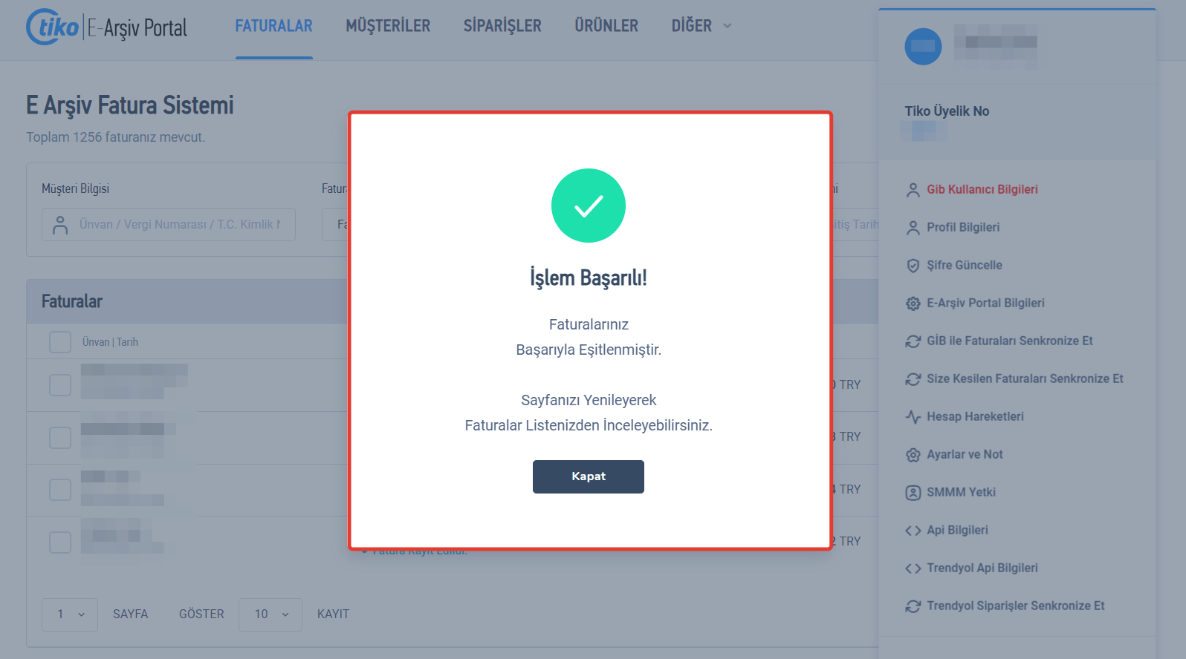Open Trendyol Siparişler Senkronize Et link
Image resolution: width=1186 pixels, height=659 pixels.
click(x=1015, y=606)
